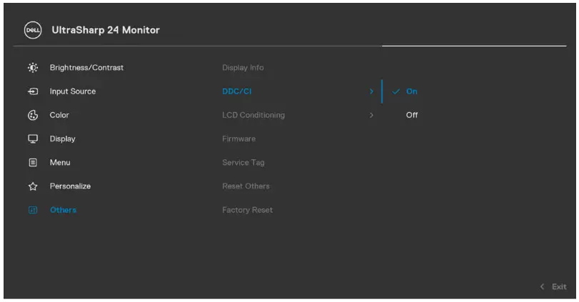Image resolution: width=579 pixels, height=302 pixels.
Task: Click the Color palette icon
Action: click(x=33, y=115)
